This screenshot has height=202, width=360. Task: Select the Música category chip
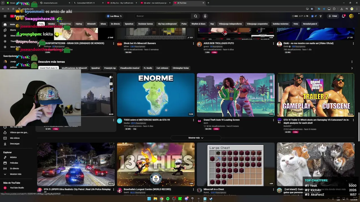click(51, 24)
